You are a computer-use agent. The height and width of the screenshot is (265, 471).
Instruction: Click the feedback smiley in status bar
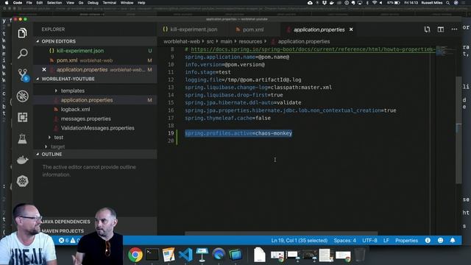(x=440, y=241)
